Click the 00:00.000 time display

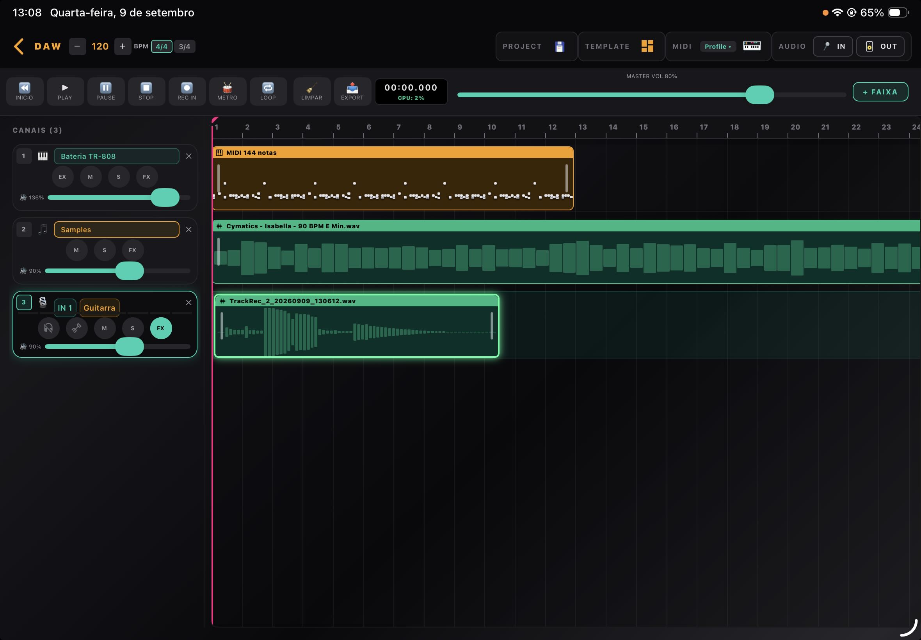click(411, 88)
